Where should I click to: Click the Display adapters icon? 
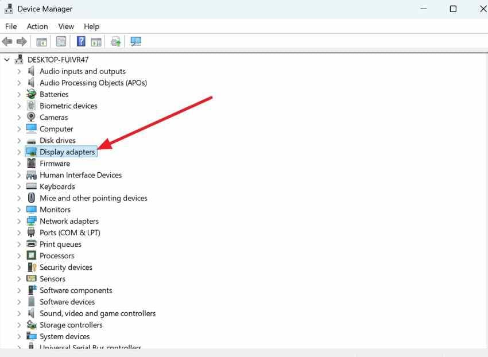click(32, 152)
